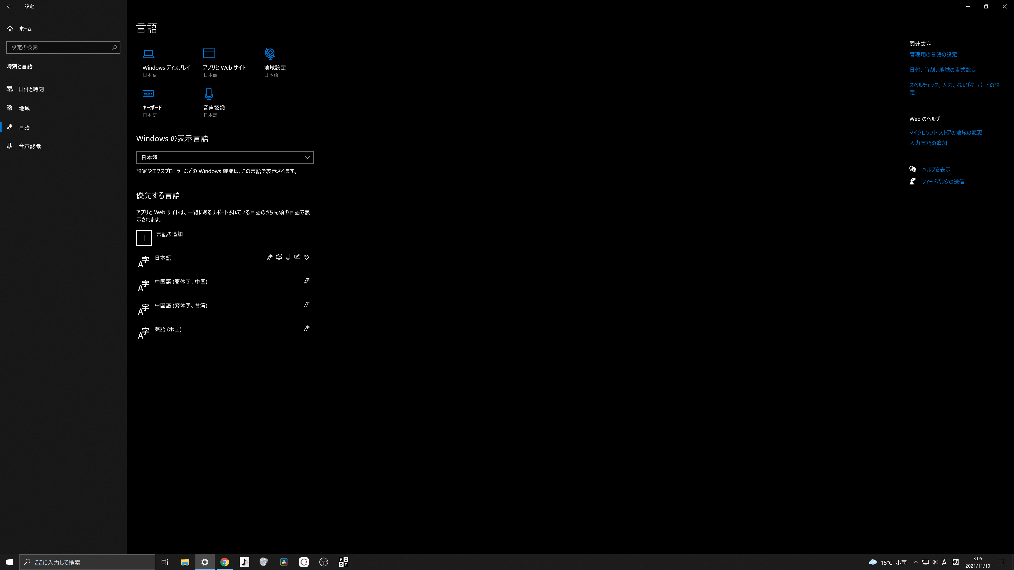Toggle the IME mode A indicator in tray
Image resolution: width=1014 pixels, height=570 pixels.
pos(944,562)
